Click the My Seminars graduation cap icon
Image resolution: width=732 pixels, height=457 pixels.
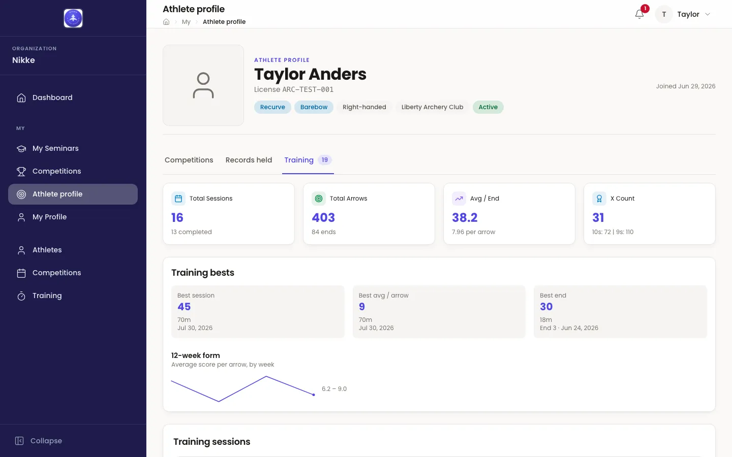pos(21,148)
